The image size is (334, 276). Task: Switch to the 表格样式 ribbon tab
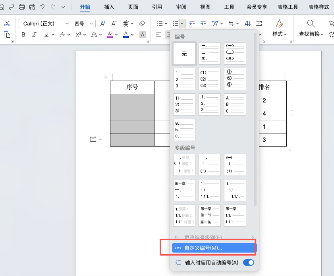pyautogui.click(x=318, y=7)
